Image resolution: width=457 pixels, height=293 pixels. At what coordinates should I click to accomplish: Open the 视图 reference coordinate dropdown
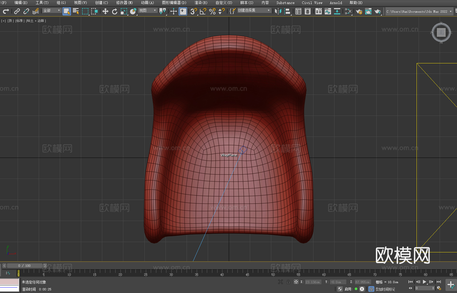[148, 10]
